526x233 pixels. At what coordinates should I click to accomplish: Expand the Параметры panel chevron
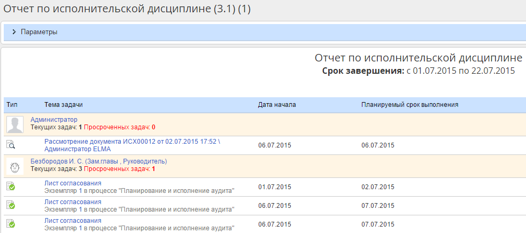(14, 32)
